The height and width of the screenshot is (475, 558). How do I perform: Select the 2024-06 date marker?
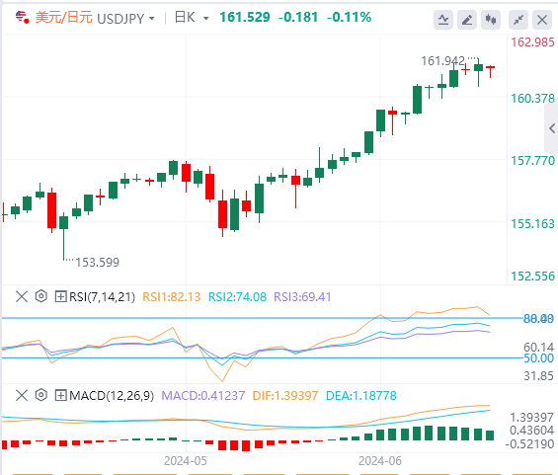coord(379,461)
